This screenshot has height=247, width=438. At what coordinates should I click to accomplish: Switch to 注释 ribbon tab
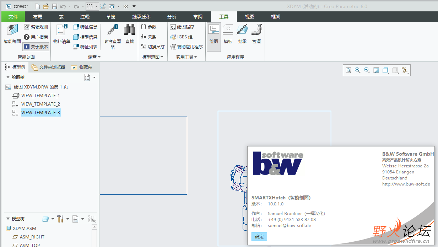point(85,17)
